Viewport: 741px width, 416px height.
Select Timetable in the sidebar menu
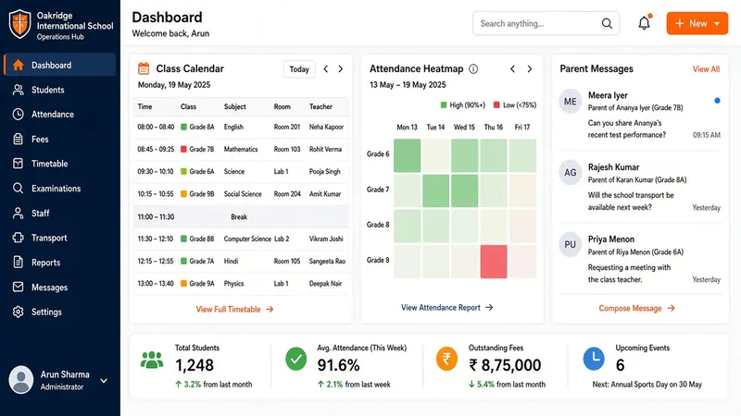(59, 164)
